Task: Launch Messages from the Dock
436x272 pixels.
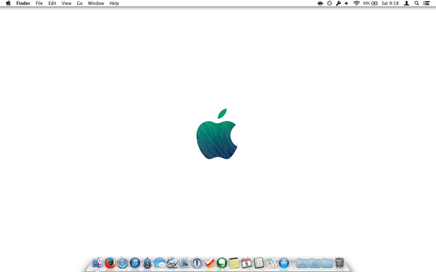Action: click(160, 263)
